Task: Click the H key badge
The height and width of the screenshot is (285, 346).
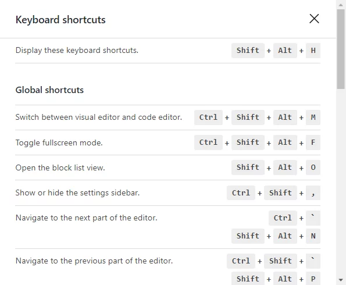Action: point(313,51)
